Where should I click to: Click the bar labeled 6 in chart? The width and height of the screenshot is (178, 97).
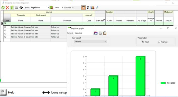tap(140, 76)
